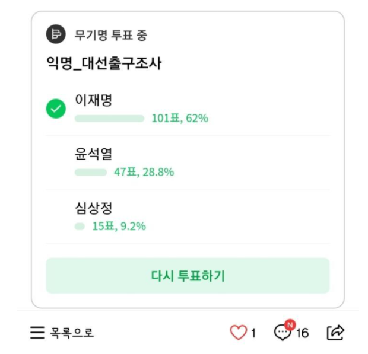Viewport: 368px width, 354px height.
Task: Click the 윤석열 vote progress bar
Action: [x=90, y=173]
